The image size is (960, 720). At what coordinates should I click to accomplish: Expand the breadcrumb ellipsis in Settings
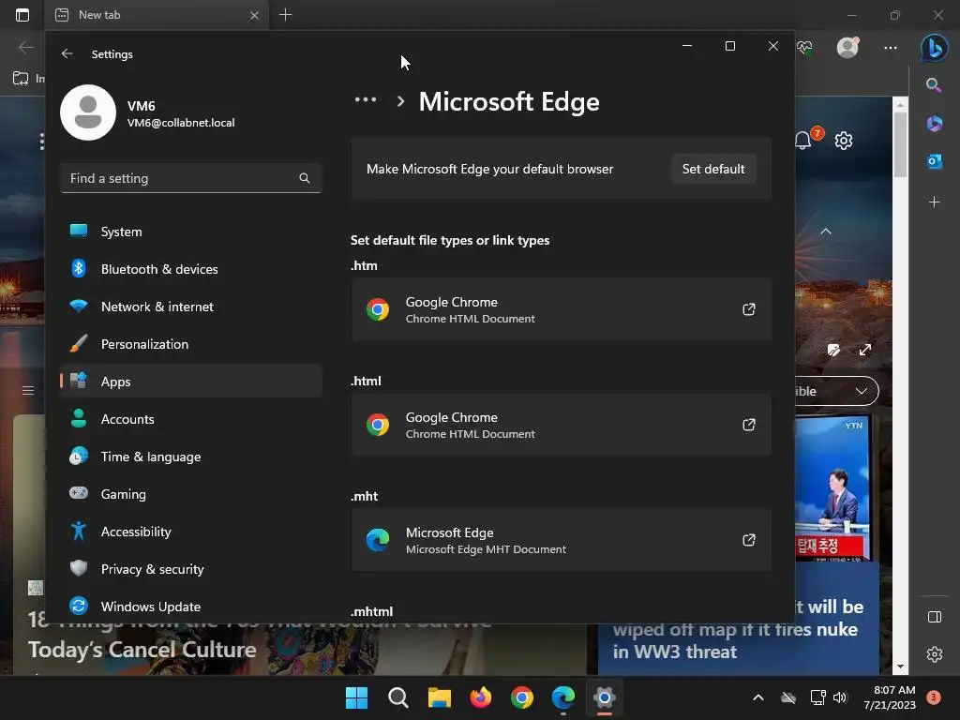(x=366, y=99)
